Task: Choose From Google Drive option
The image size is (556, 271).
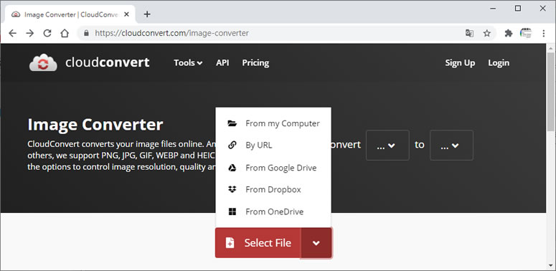Action: (x=273, y=168)
